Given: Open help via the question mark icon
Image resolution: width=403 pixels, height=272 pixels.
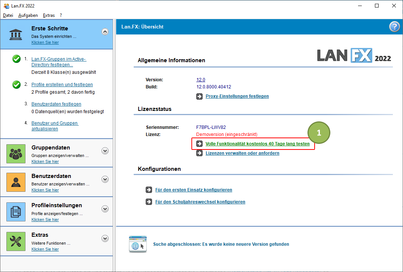Looking at the screenshot, I should coord(394,27).
